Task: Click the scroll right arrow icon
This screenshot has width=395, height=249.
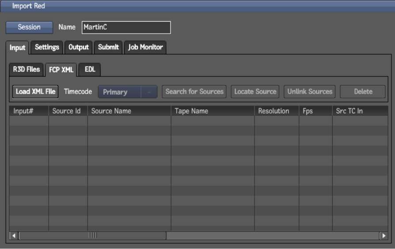Action: point(383,236)
